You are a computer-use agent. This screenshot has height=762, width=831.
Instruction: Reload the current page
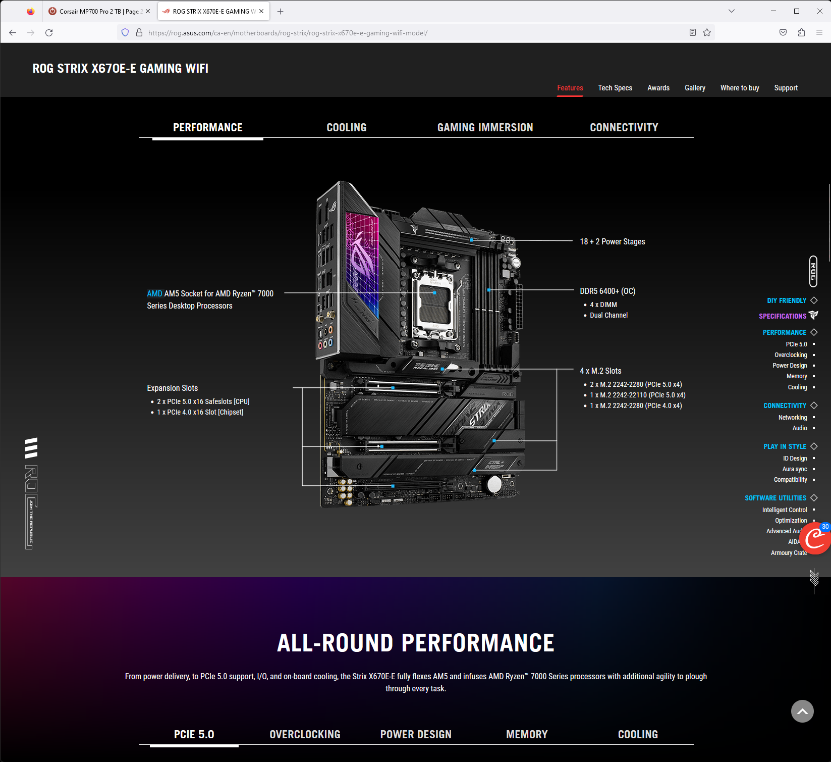49,33
